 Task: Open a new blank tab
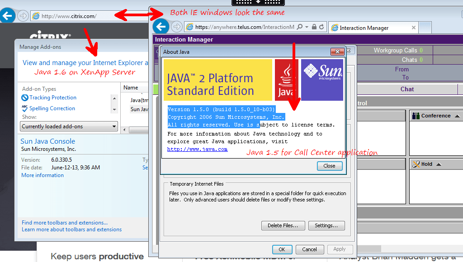coord(425,28)
